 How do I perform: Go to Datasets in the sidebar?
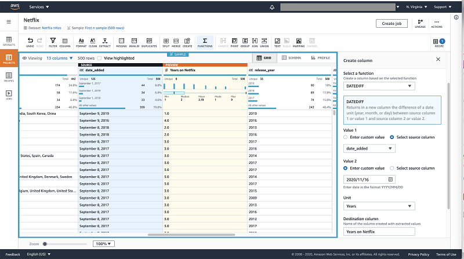point(9,41)
